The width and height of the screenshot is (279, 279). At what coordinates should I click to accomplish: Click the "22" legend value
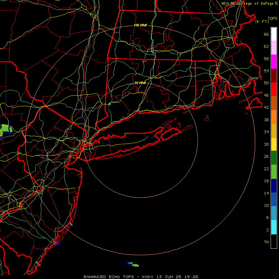click(266, 169)
